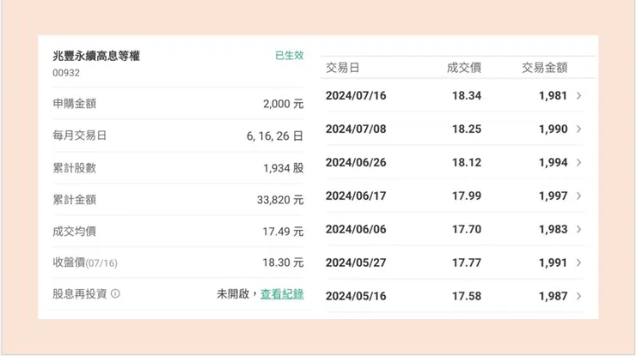Screen dimensions: 636x356
Task: Click the price 18.12
Action: coord(467,162)
